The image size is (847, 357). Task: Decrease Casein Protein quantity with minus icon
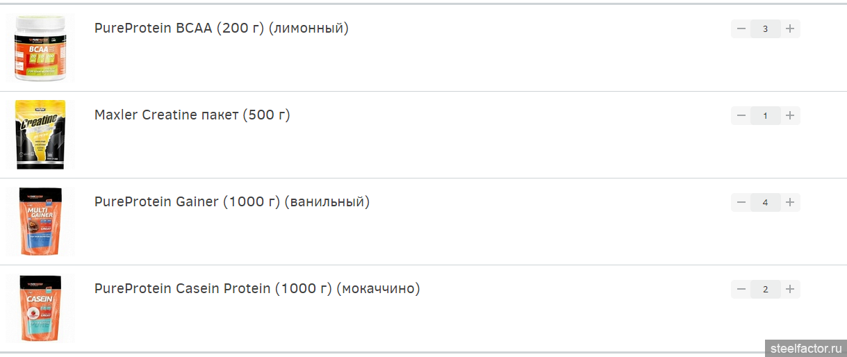(741, 289)
